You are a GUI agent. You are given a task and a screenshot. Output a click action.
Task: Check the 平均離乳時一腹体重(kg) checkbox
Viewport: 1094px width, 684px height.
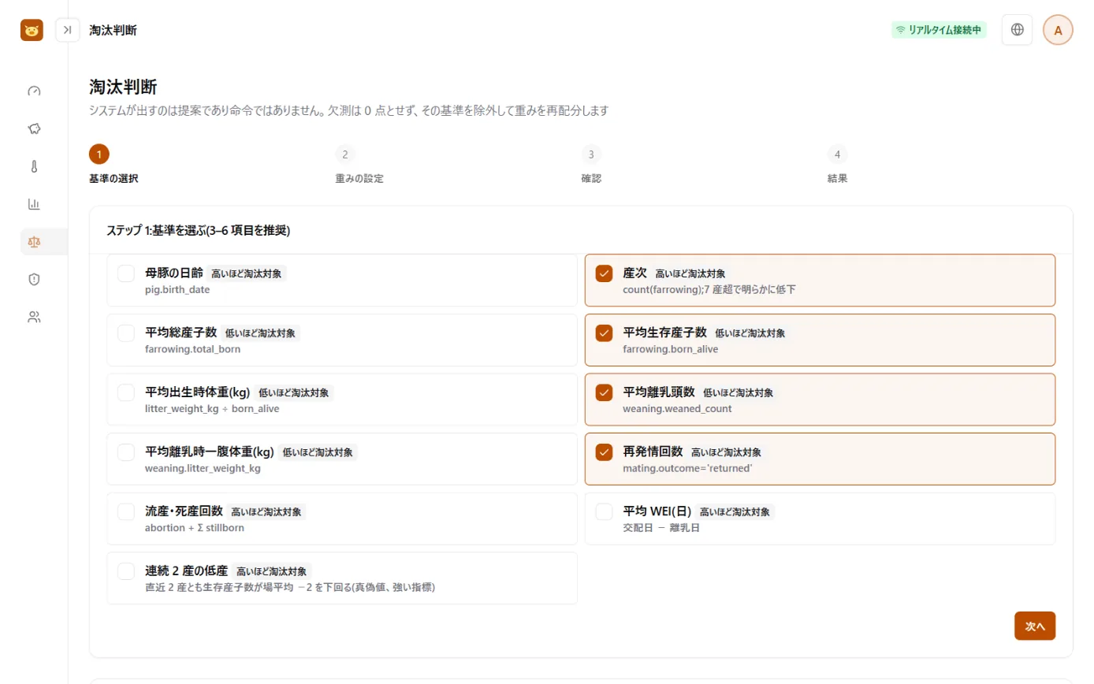point(126,452)
